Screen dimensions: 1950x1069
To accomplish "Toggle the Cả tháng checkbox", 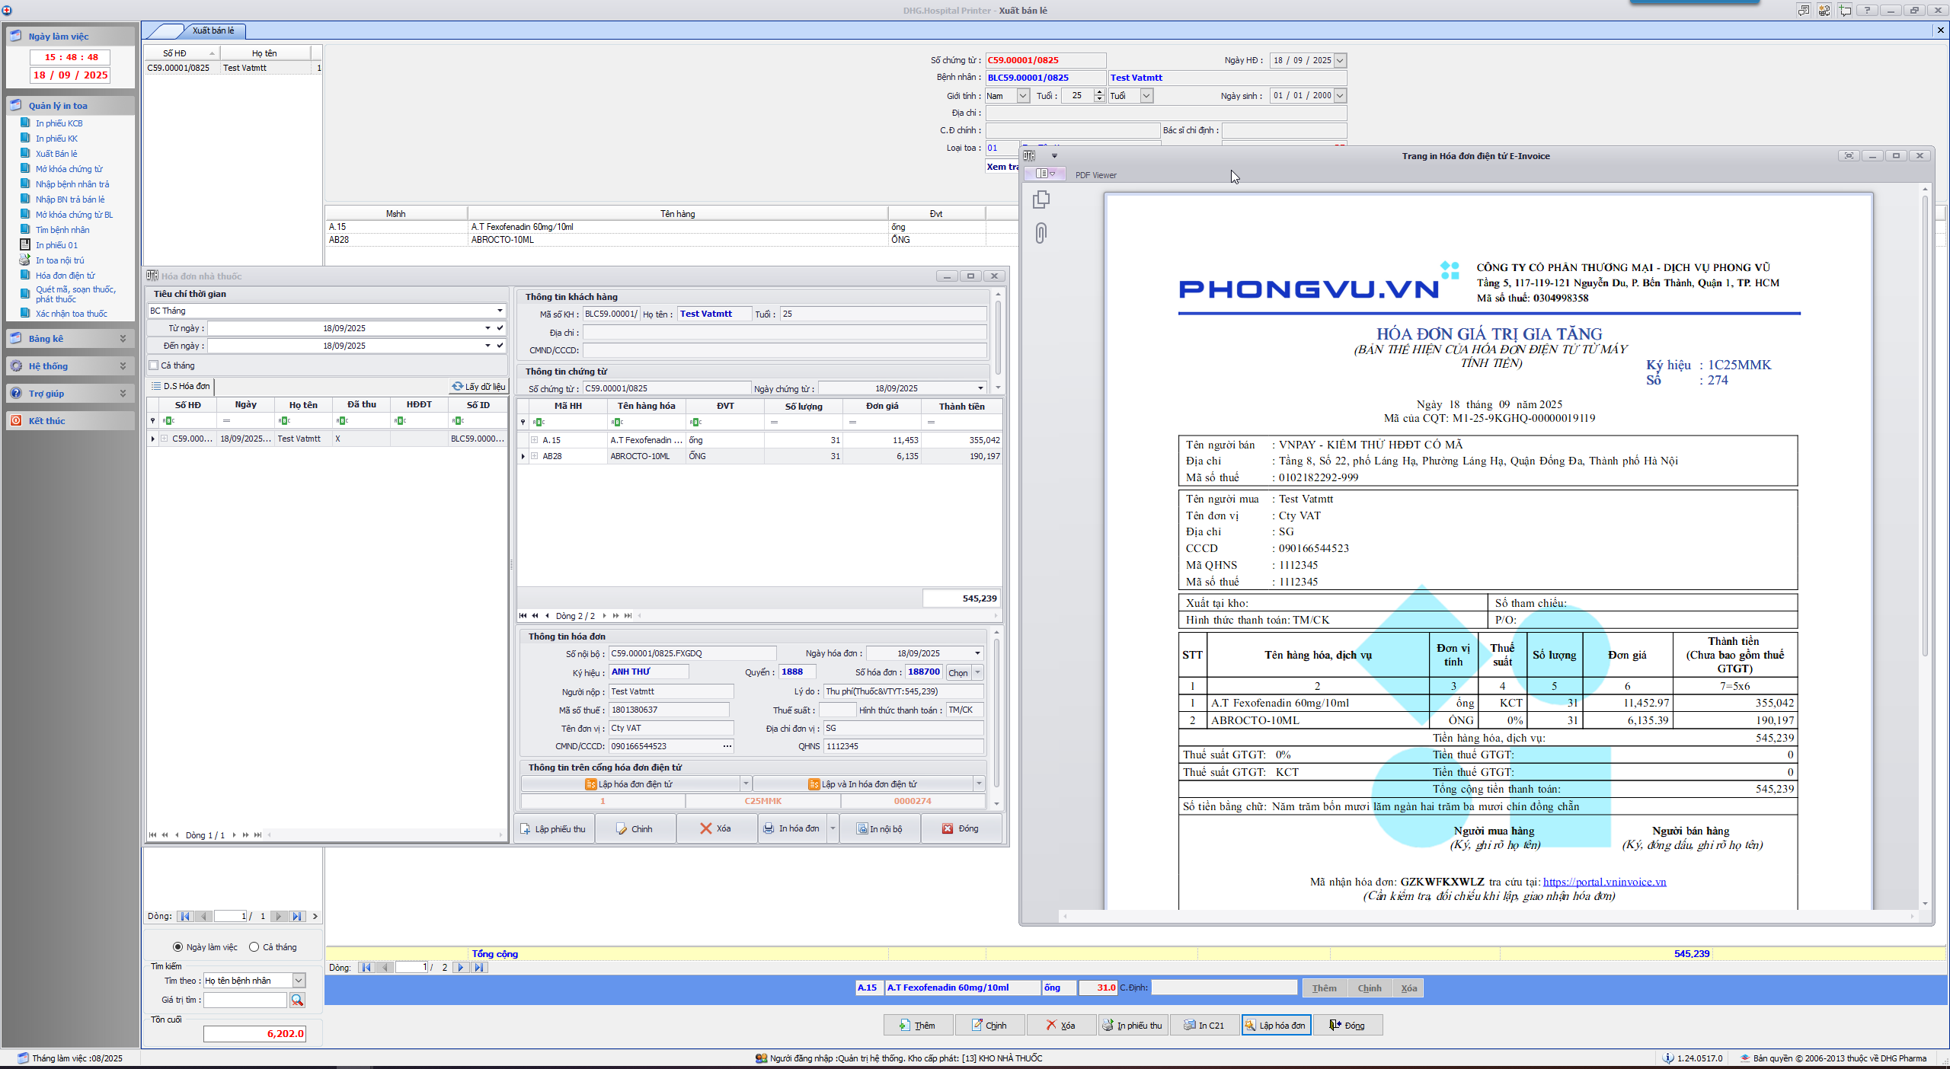I will pyautogui.click(x=154, y=365).
